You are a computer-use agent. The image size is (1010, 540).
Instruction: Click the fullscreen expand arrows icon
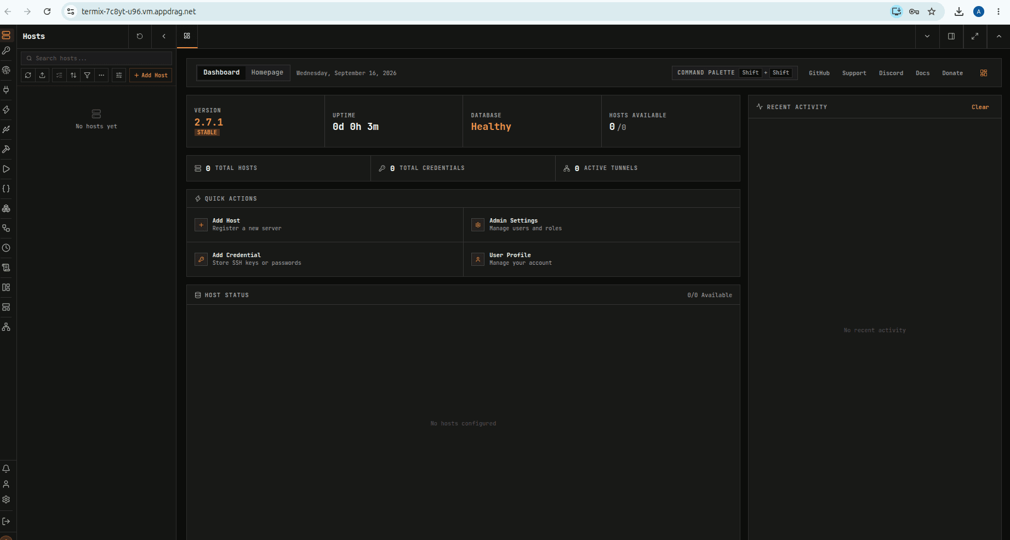(975, 36)
